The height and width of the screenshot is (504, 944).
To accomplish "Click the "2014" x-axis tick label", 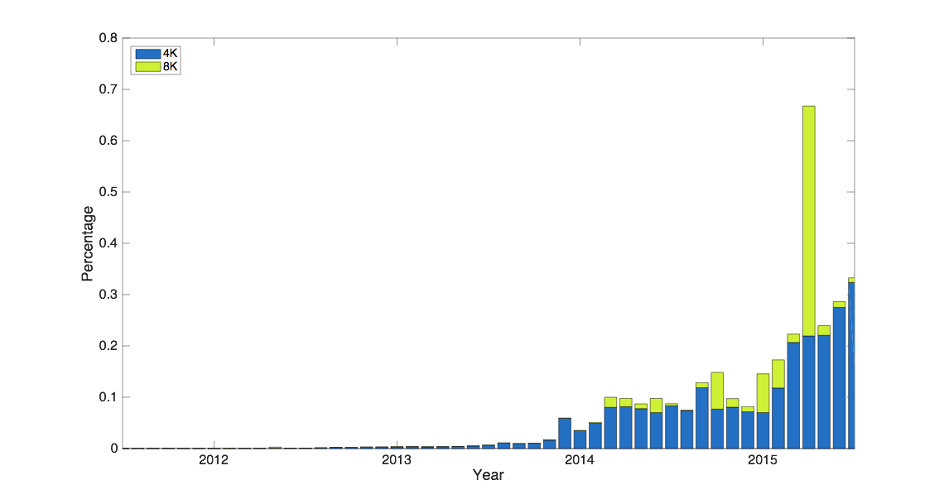I will [580, 460].
